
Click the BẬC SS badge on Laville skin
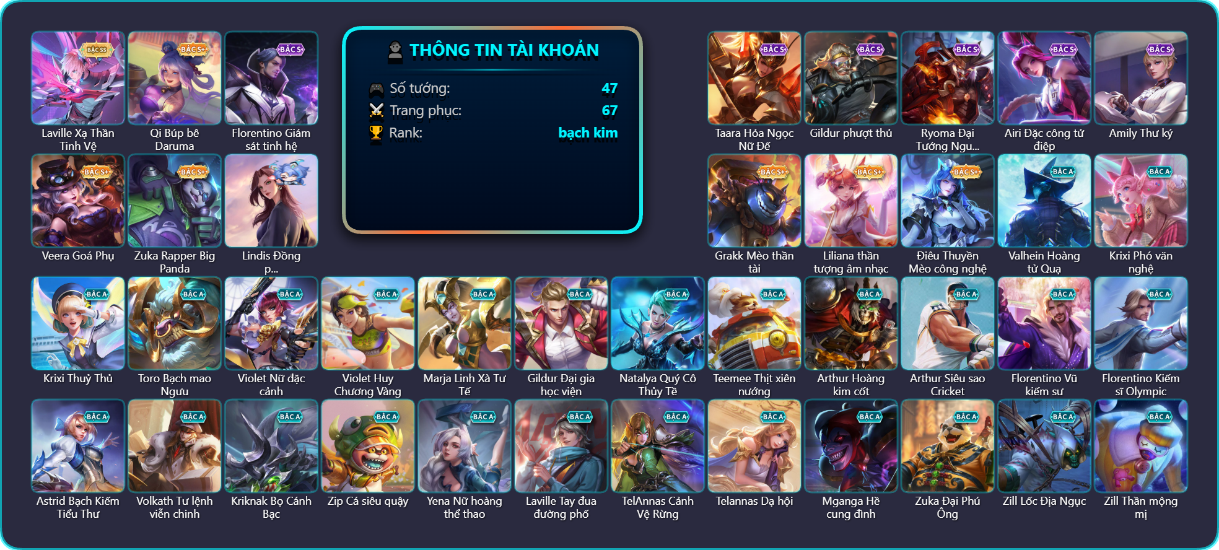click(97, 50)
